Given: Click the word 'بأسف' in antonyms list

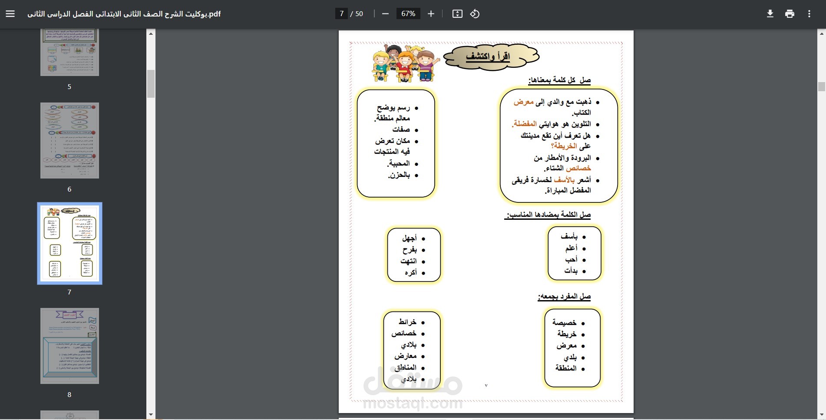Looking at the screenshot, I should [x=569, y=237].
